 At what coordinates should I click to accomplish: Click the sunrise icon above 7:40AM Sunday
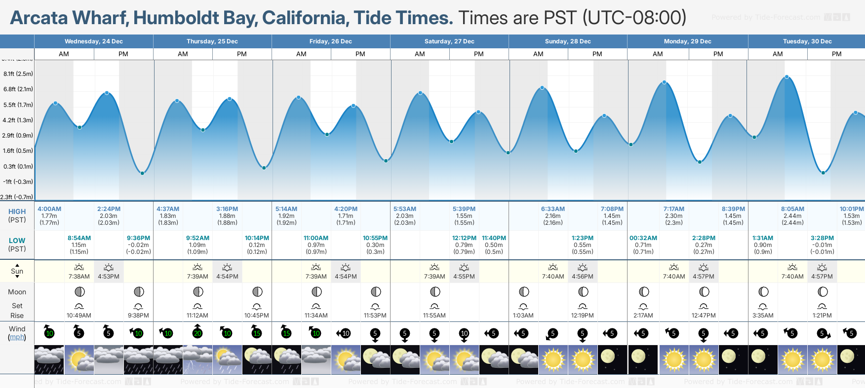click(553, 267)
